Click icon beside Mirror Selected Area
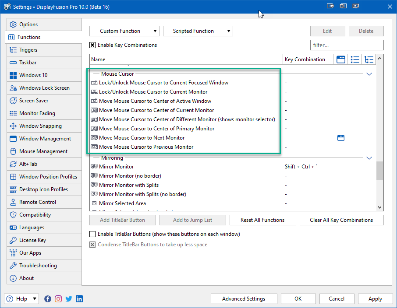Viewport: 397px width, 308px height. [94, 203]
